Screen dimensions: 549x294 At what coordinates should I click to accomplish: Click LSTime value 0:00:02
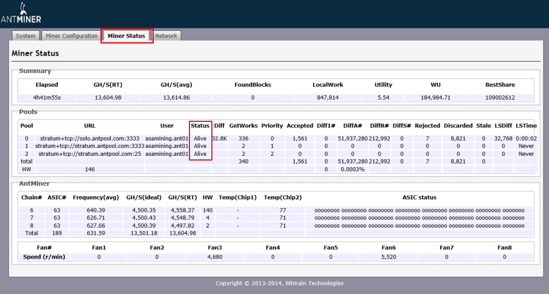526,139
